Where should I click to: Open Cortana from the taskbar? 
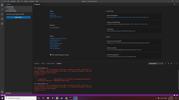[x=39, y=98]
